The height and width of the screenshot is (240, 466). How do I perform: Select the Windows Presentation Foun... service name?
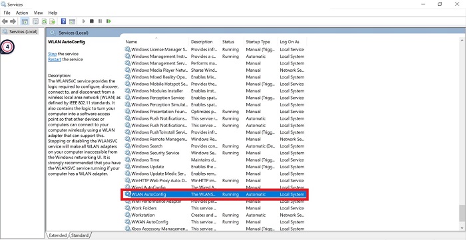pyautogui.click(x=159, y=112)
